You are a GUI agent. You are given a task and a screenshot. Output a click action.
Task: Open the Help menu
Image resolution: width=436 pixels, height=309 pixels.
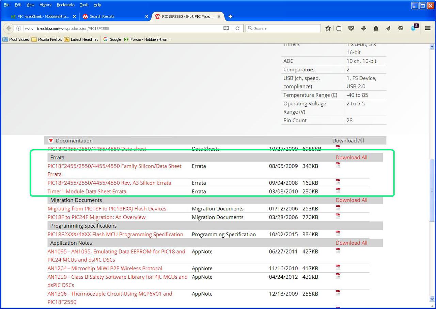[x=97, y=5]
